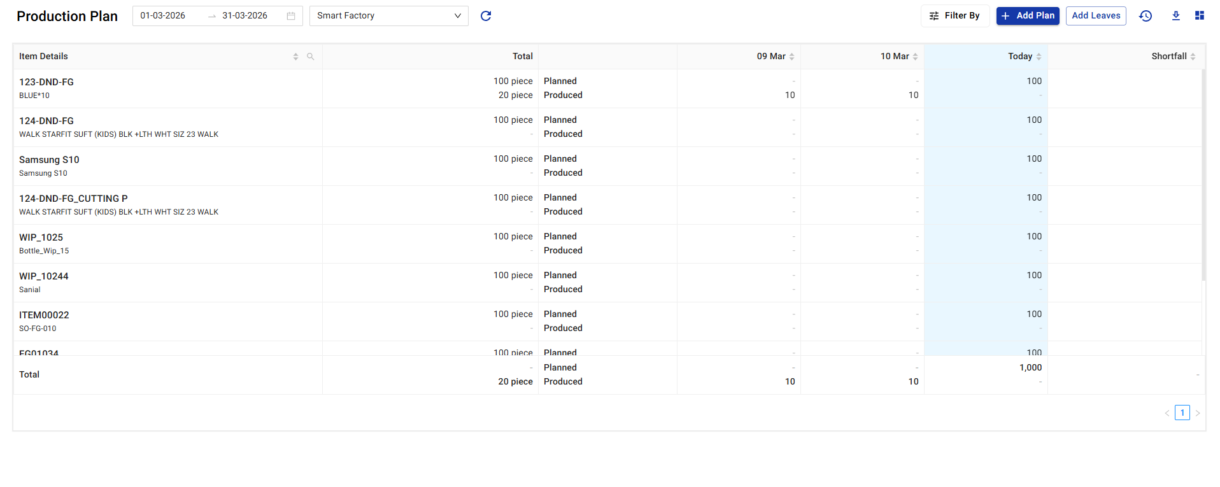1220x487 pixels.
Task: Go to next page arrow
Action: 1198,413
